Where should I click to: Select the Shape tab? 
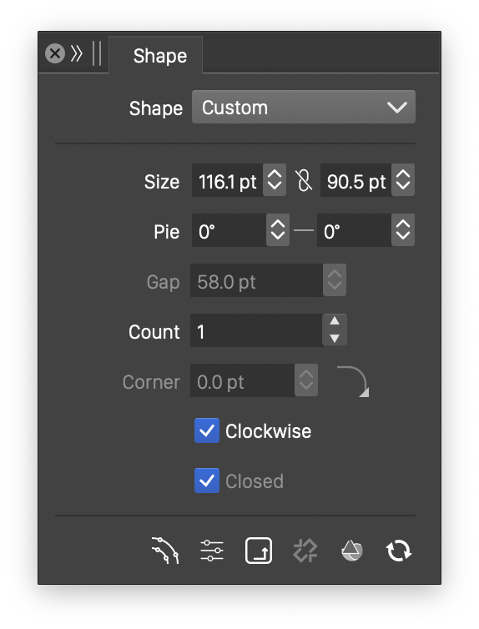159,55
